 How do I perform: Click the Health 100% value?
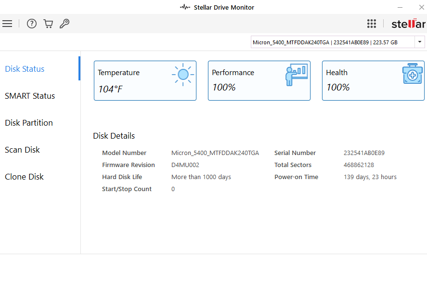pos(338,88)
